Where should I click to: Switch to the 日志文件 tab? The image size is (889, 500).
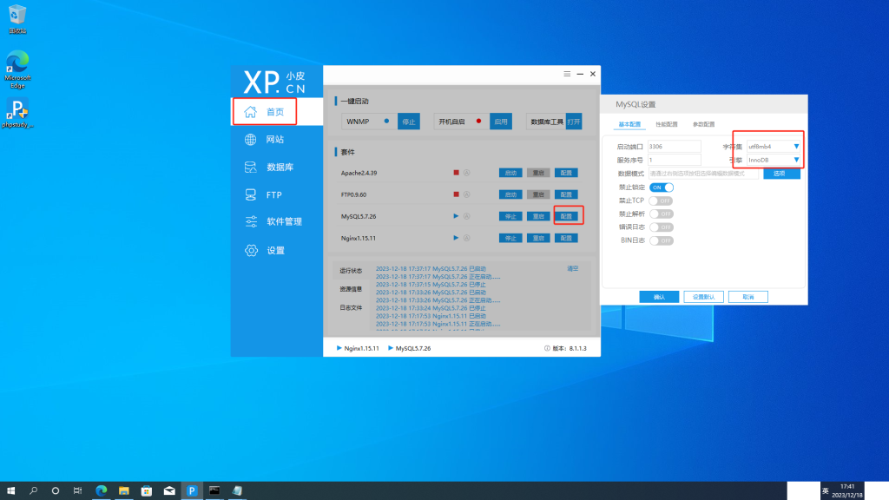tap(351, 308)
